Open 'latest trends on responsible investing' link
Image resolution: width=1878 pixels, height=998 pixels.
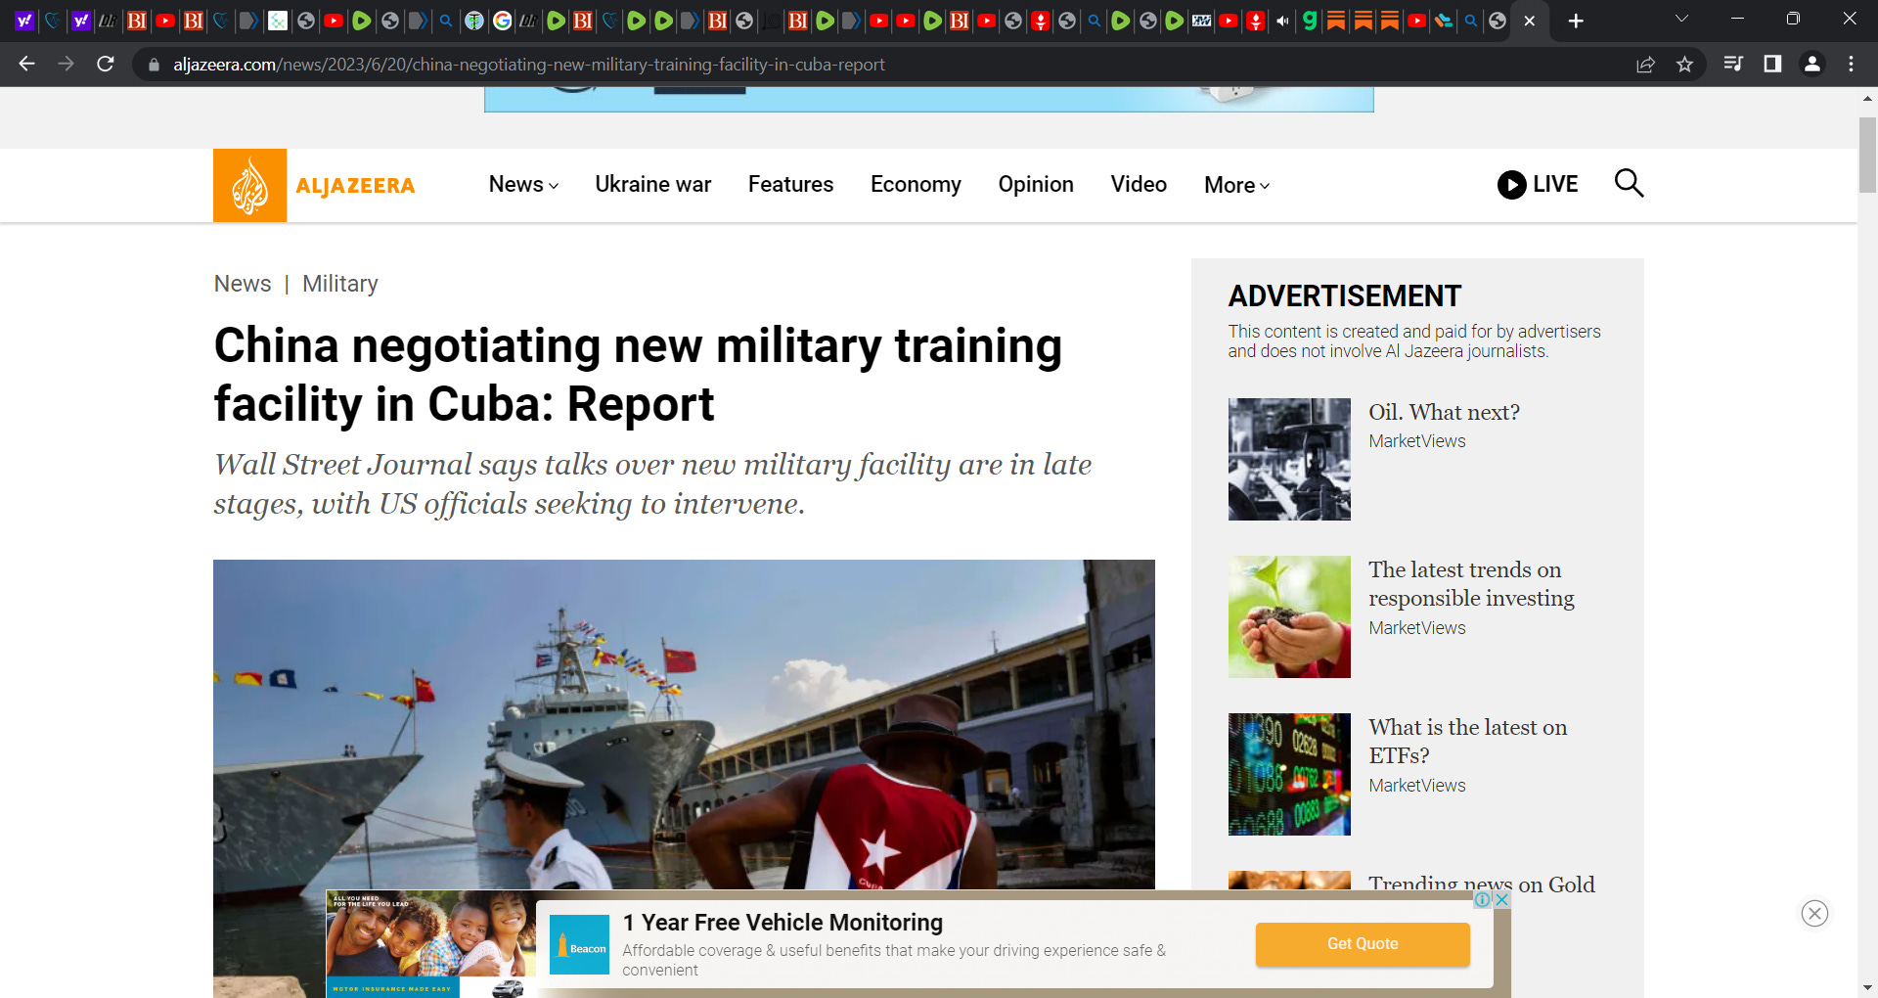coord(1471,584)
